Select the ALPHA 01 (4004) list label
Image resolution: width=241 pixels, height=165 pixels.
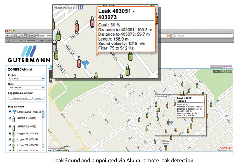pos(27,118)
